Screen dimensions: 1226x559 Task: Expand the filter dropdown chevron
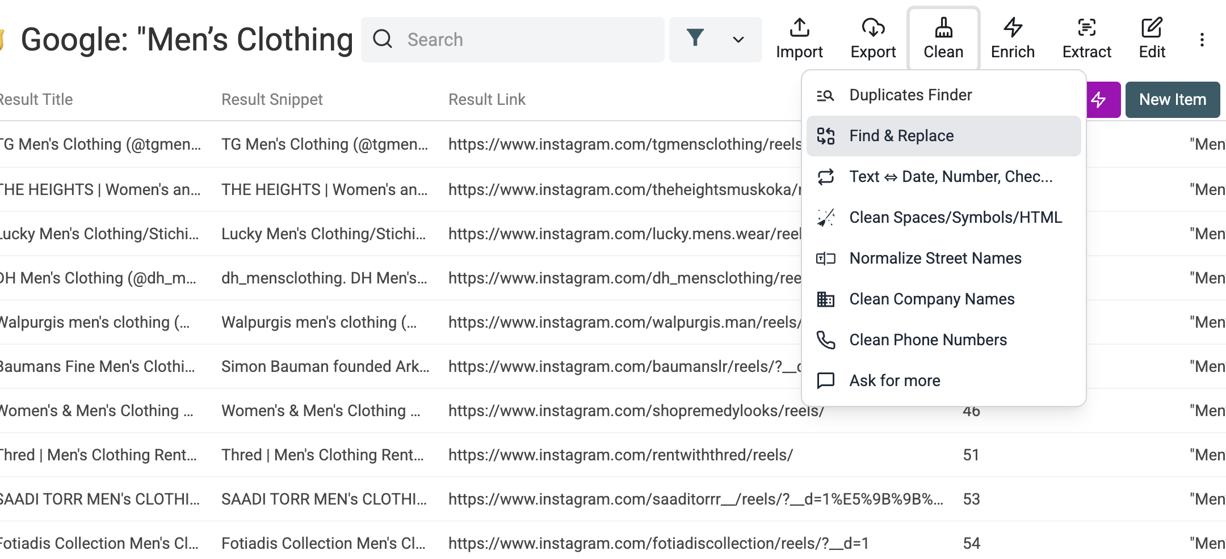[738, 40]
